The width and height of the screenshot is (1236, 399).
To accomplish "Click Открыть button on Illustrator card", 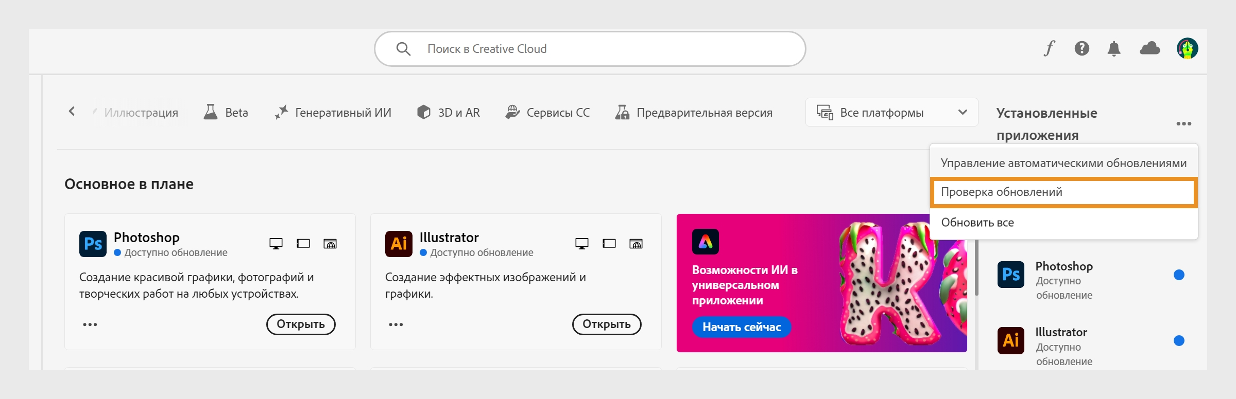I will pyautogui.click(x=607, y=324).
